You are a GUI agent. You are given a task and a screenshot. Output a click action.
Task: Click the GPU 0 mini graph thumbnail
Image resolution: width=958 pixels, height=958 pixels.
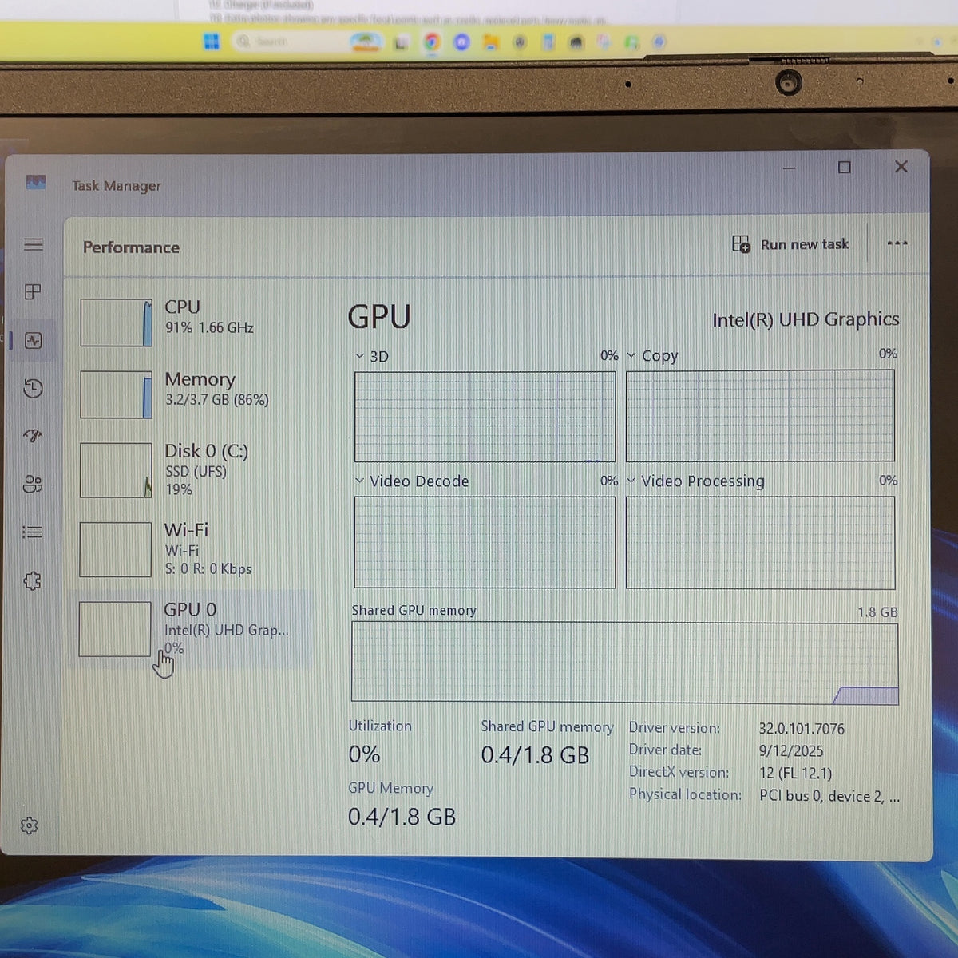115,629
